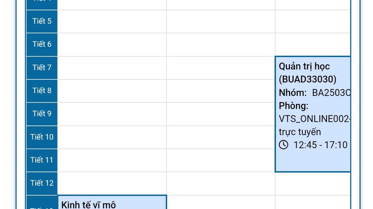This screenshot has width=373, height=209.
Task: Click the Tiết 10 period label
Action: pyautogui.click(x=42, y=137)
